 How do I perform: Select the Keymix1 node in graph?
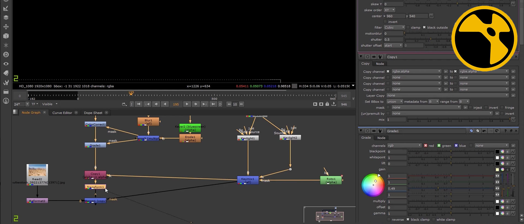tap(248, 180)
